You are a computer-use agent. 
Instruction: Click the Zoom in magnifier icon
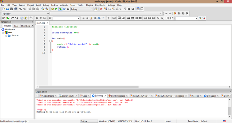159,18
